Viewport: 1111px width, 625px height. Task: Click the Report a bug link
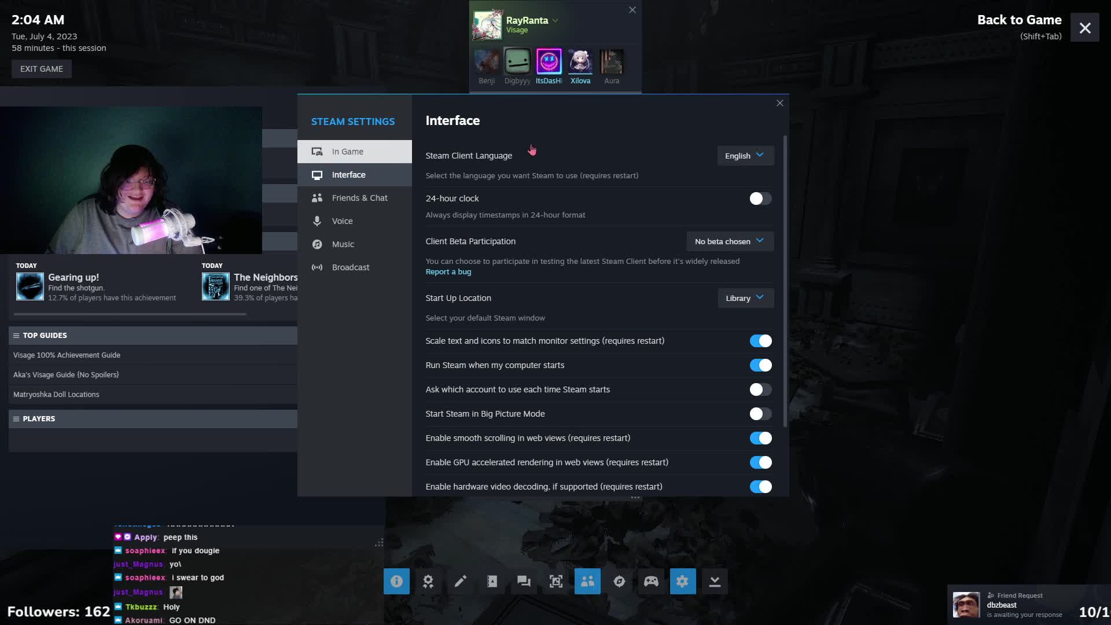click(x=448, y=272)
